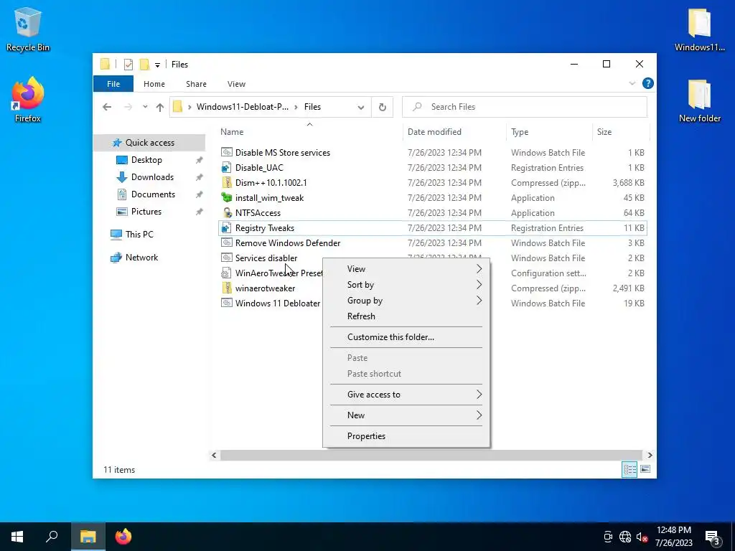Open taskbar search magnifier
The height and width of the screenshot is (551, 735).
pyautogui.click(x=52, y=537)
